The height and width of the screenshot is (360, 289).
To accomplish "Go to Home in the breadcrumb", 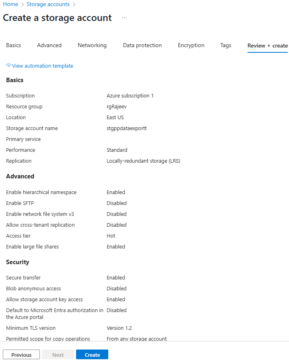I will click(10, 4).
